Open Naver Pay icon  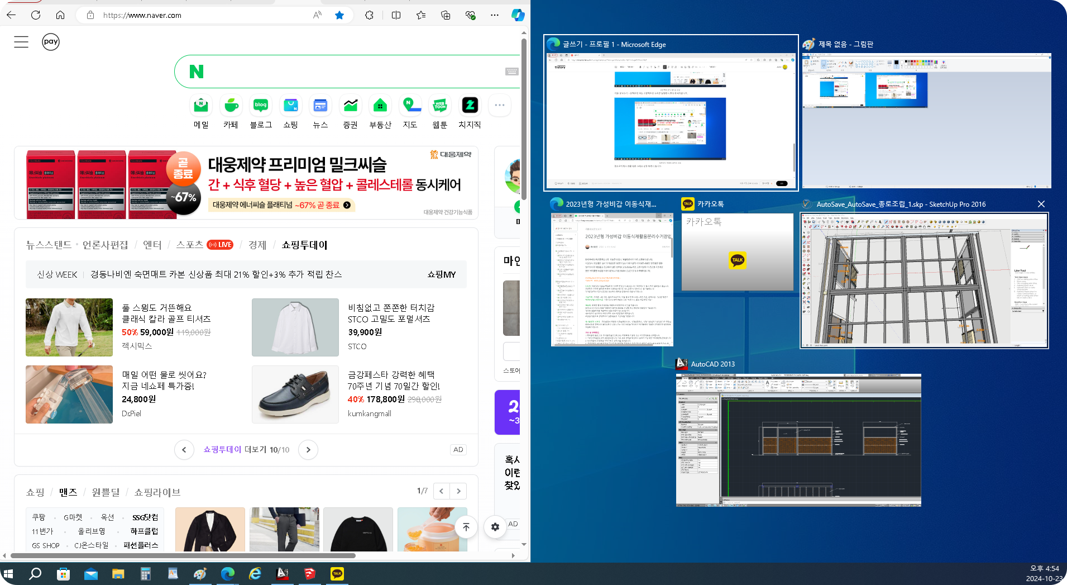[x=51, y=41]
